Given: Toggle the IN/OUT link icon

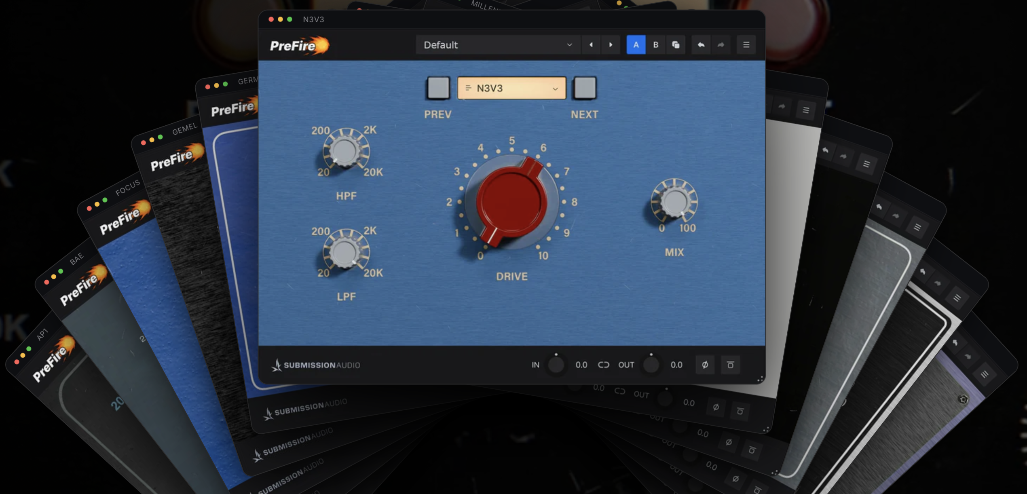Looking at the screenshot, I should tap(604, 365).
